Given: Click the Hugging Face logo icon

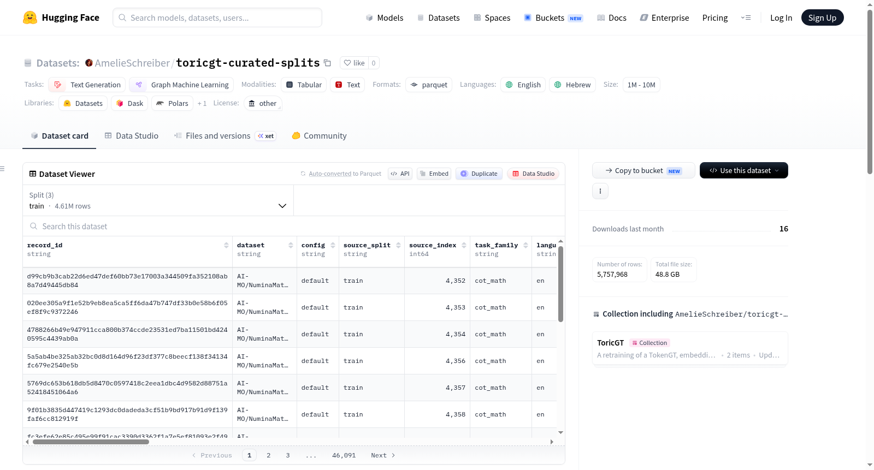Looking at the screenshot, I should tap(30, 17).
